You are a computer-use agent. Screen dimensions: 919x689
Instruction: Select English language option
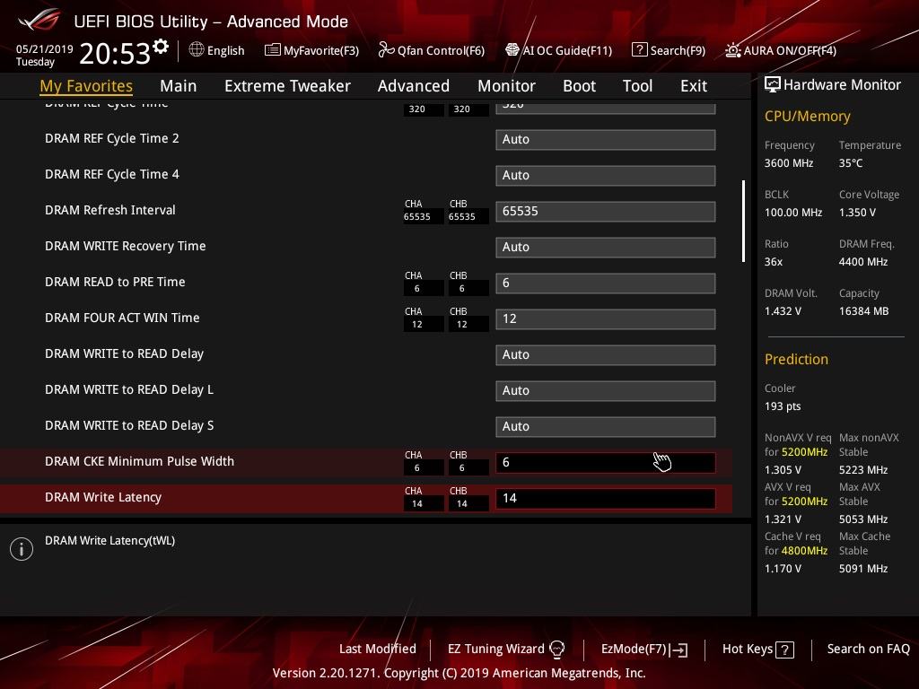225,50
